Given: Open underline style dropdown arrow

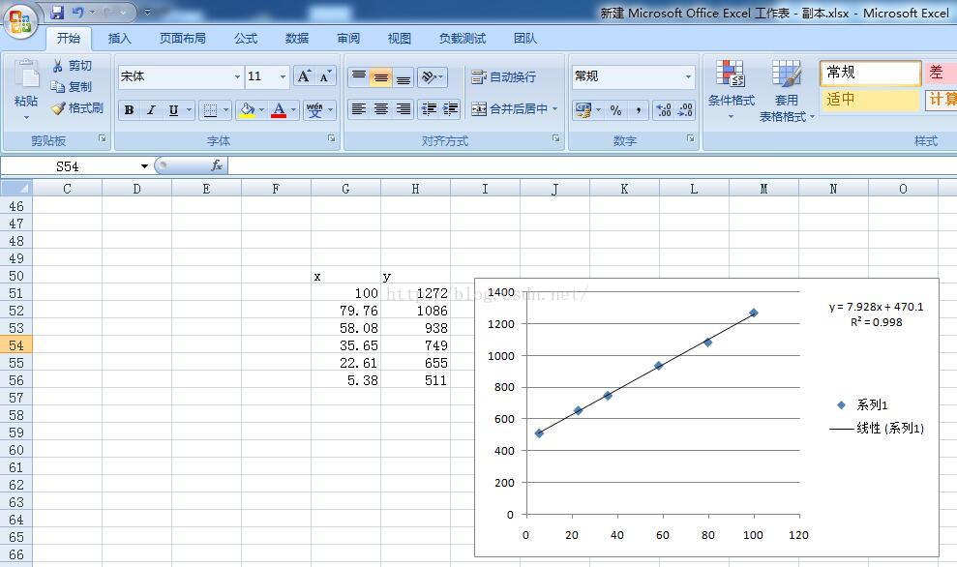Looking at the screenshot, I should [190, 110].
